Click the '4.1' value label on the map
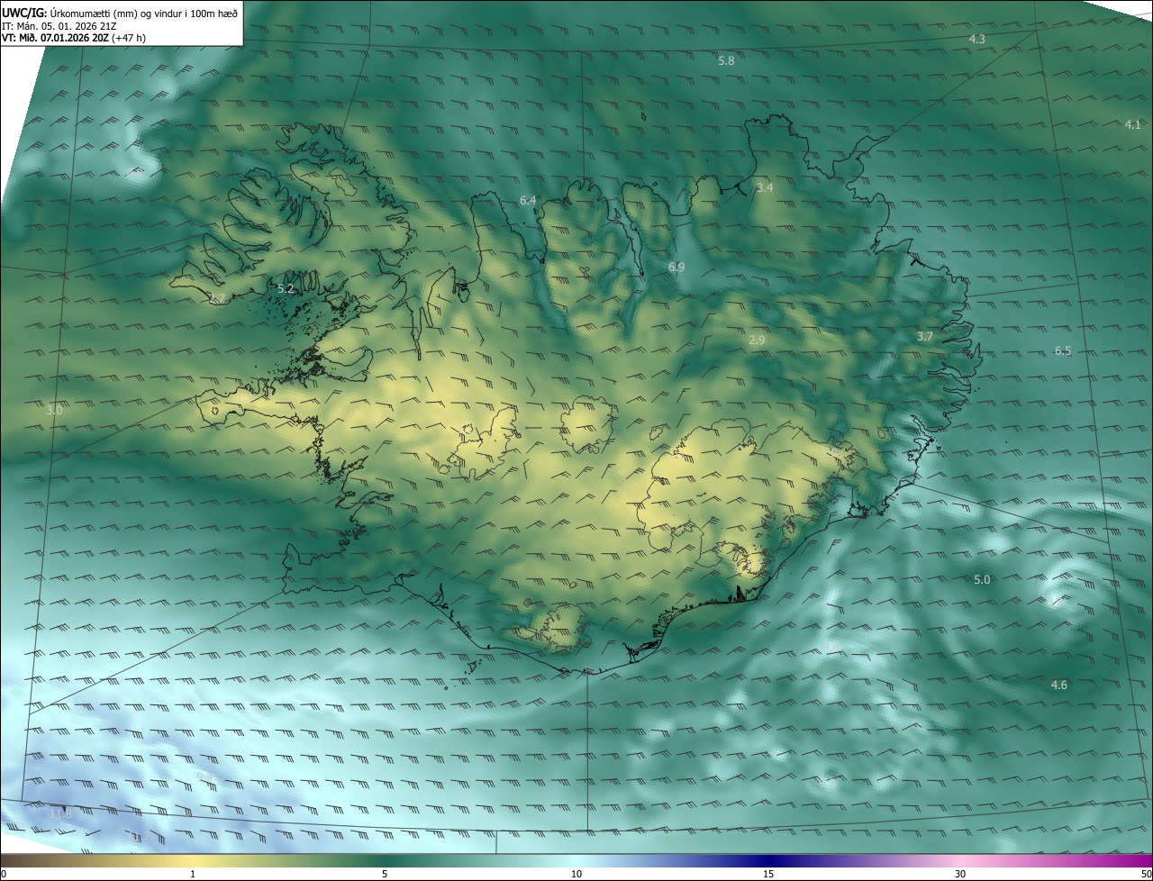This screenshot has width=1153, height=881. (1132, 125)
